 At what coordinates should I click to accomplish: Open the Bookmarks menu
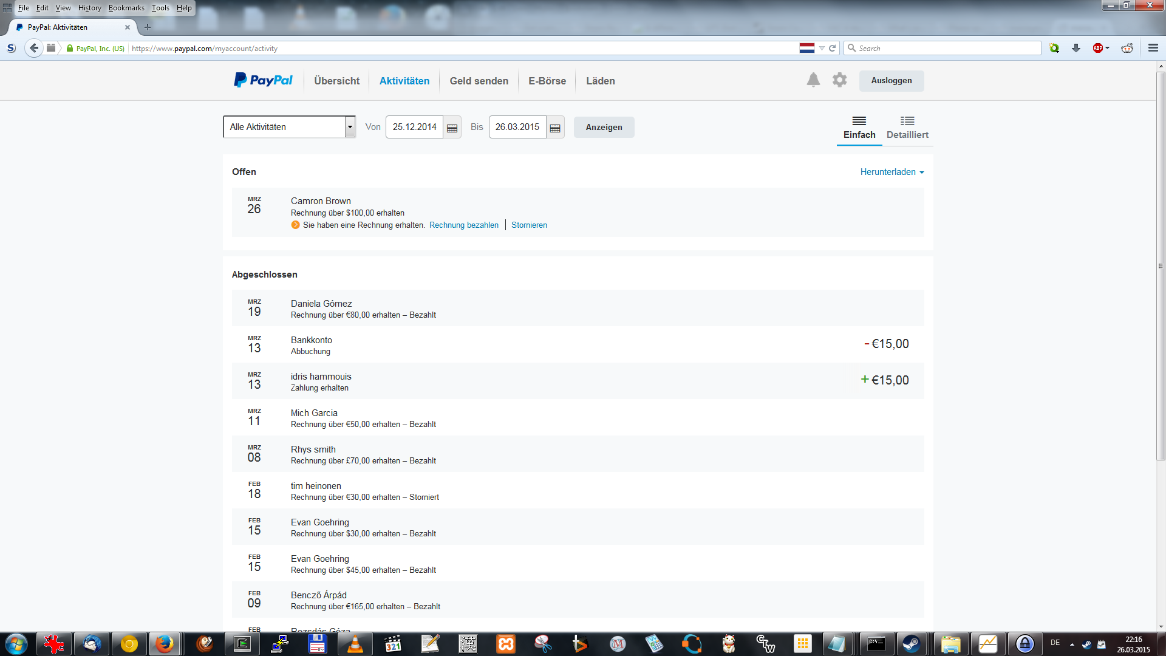click(126, 8)
